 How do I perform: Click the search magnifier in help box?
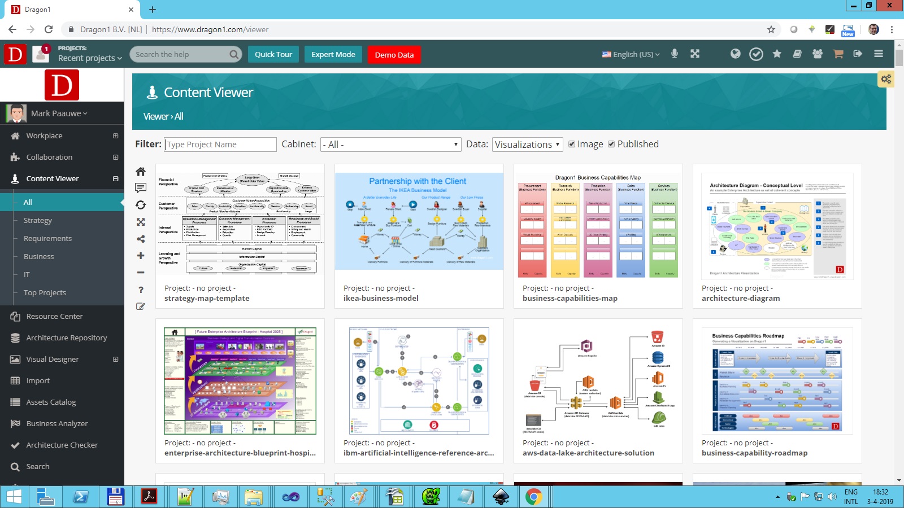[234, 54]
